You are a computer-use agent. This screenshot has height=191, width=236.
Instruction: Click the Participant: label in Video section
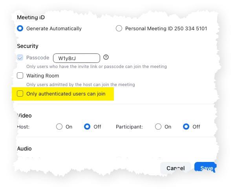(x=129, y=127)
